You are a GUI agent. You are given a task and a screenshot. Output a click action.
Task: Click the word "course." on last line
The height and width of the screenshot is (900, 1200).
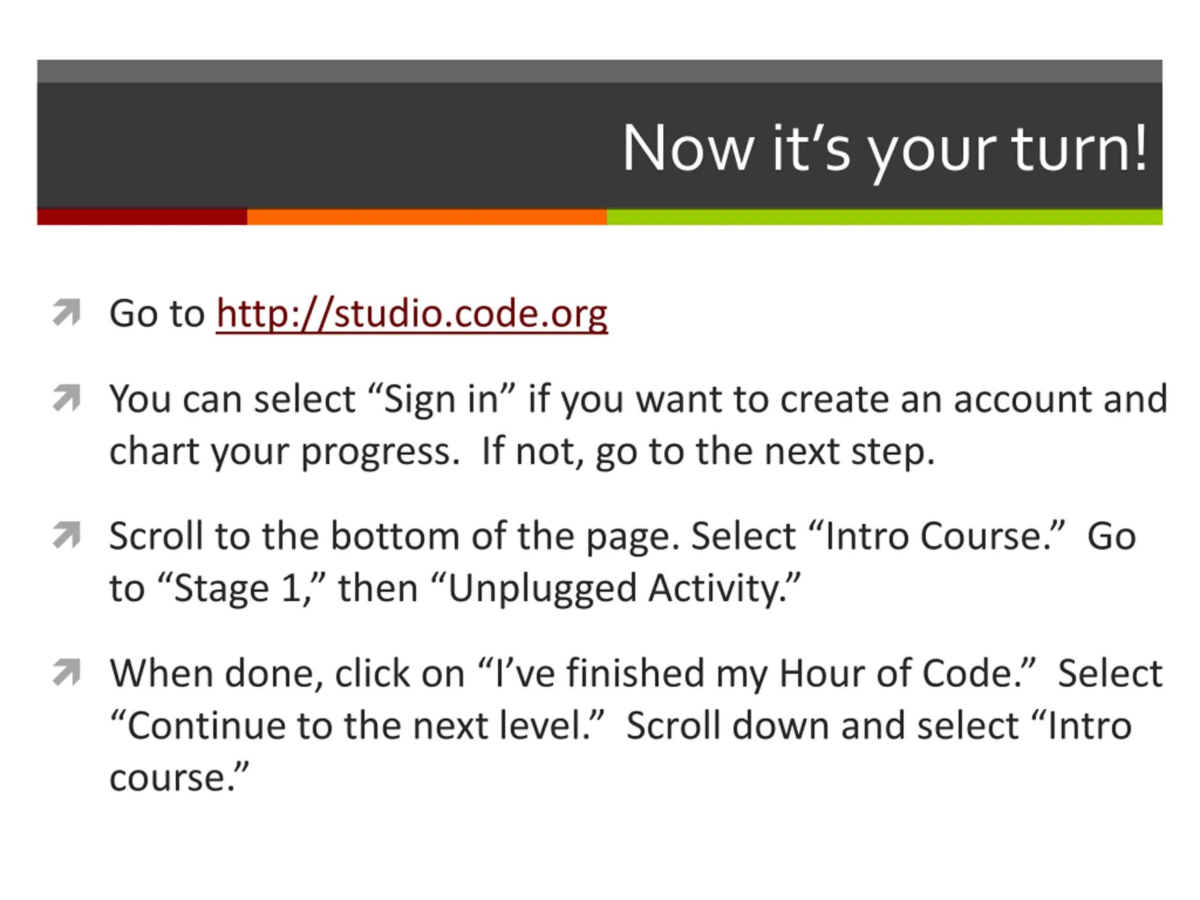[179, 778]
